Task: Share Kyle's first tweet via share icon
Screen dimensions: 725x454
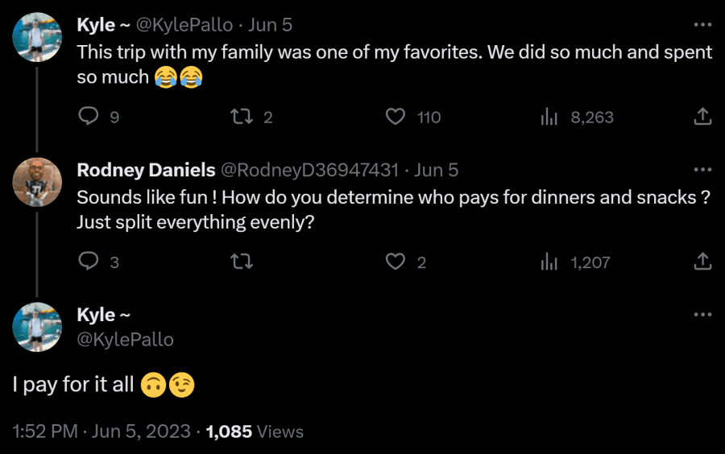Action: pos(702,117)
